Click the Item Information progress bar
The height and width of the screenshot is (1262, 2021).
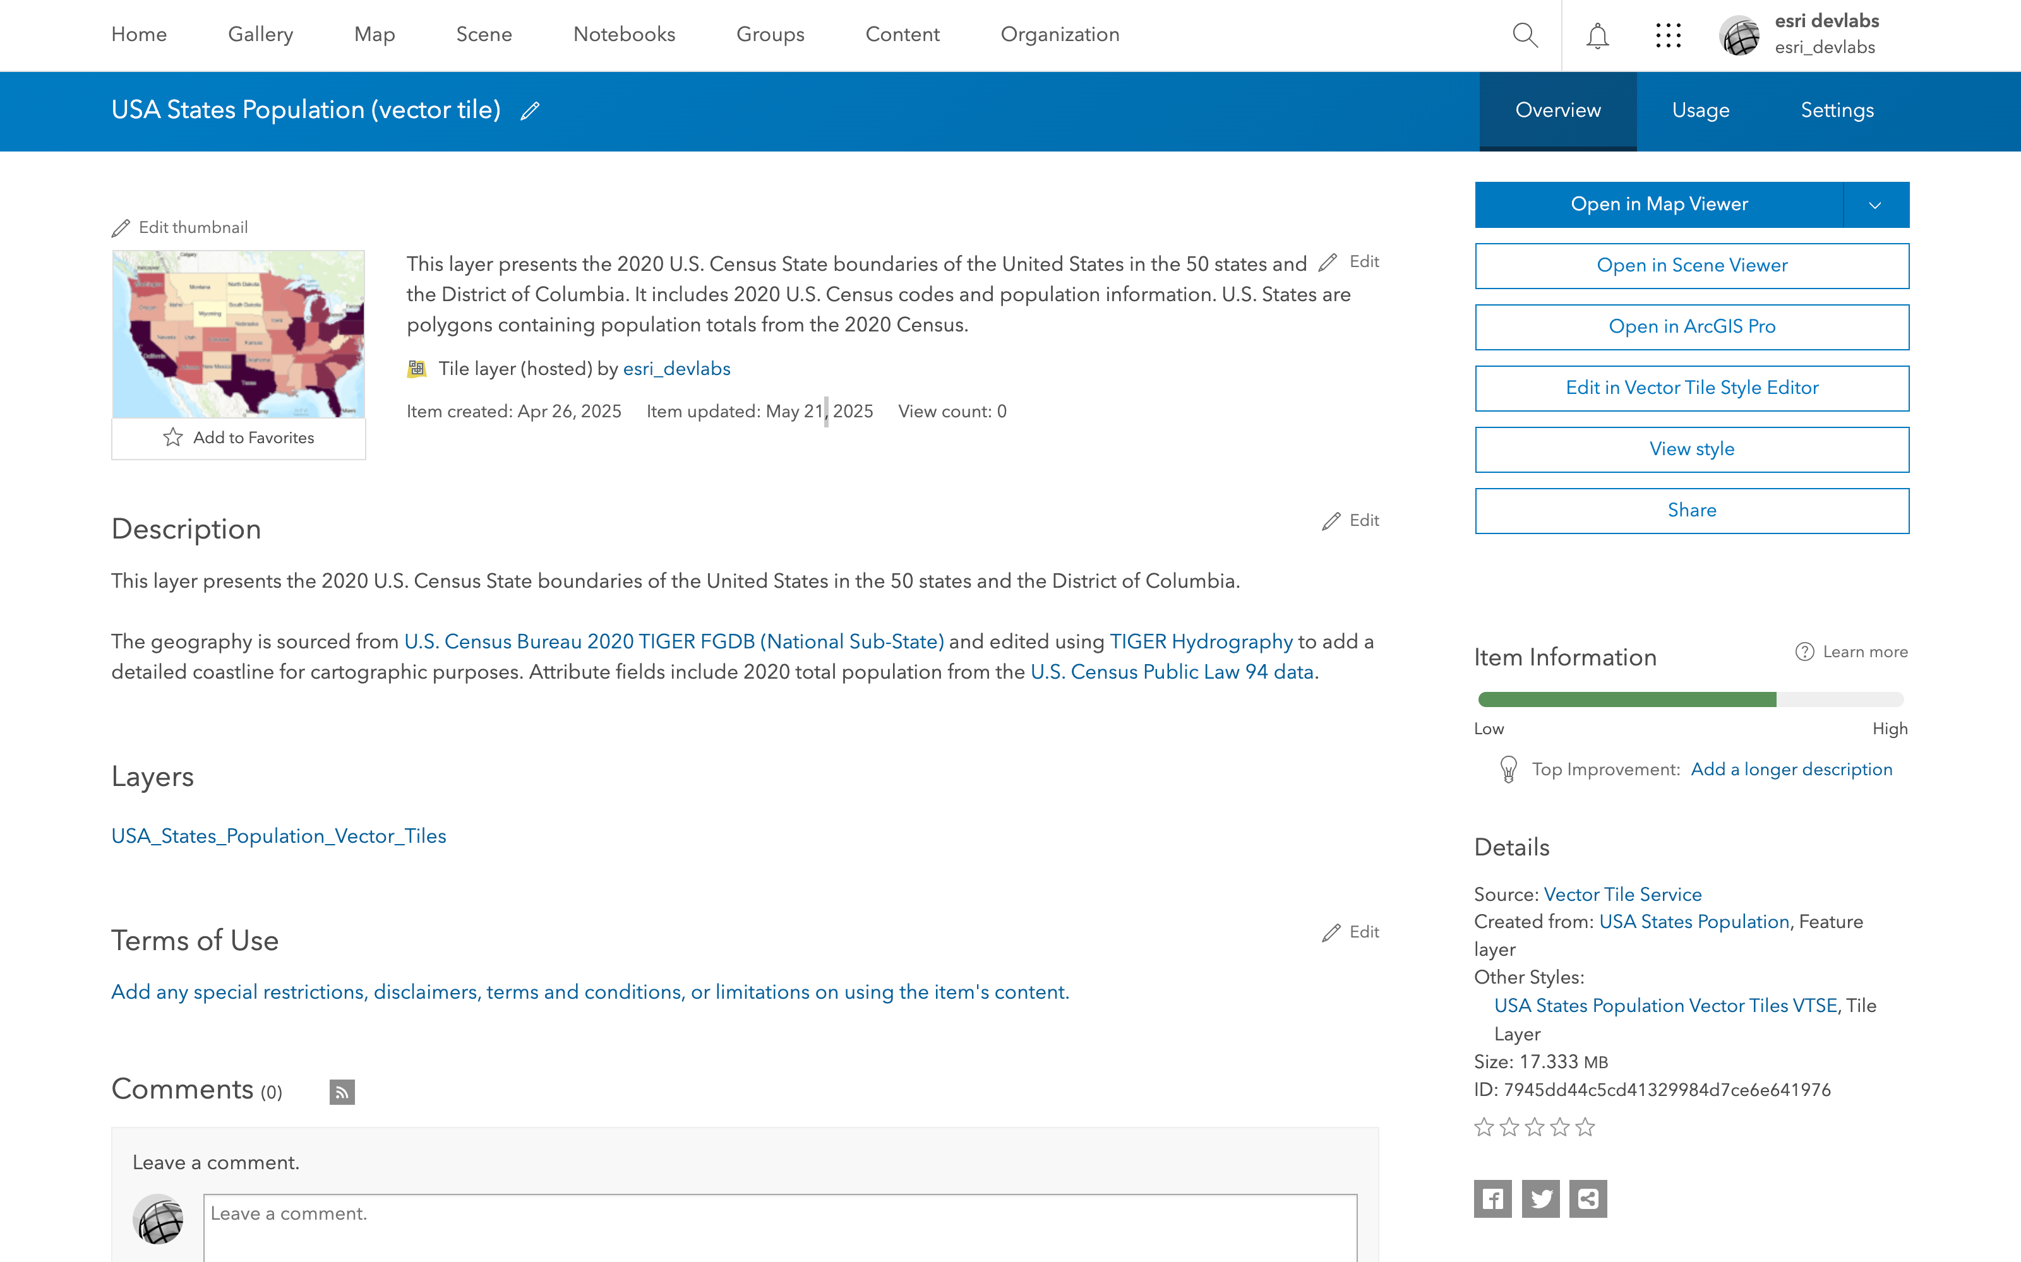(1691, 699)
